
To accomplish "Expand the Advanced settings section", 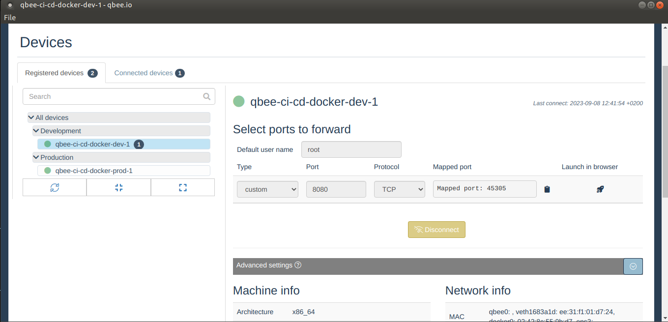I will click(x=633, y=266).
